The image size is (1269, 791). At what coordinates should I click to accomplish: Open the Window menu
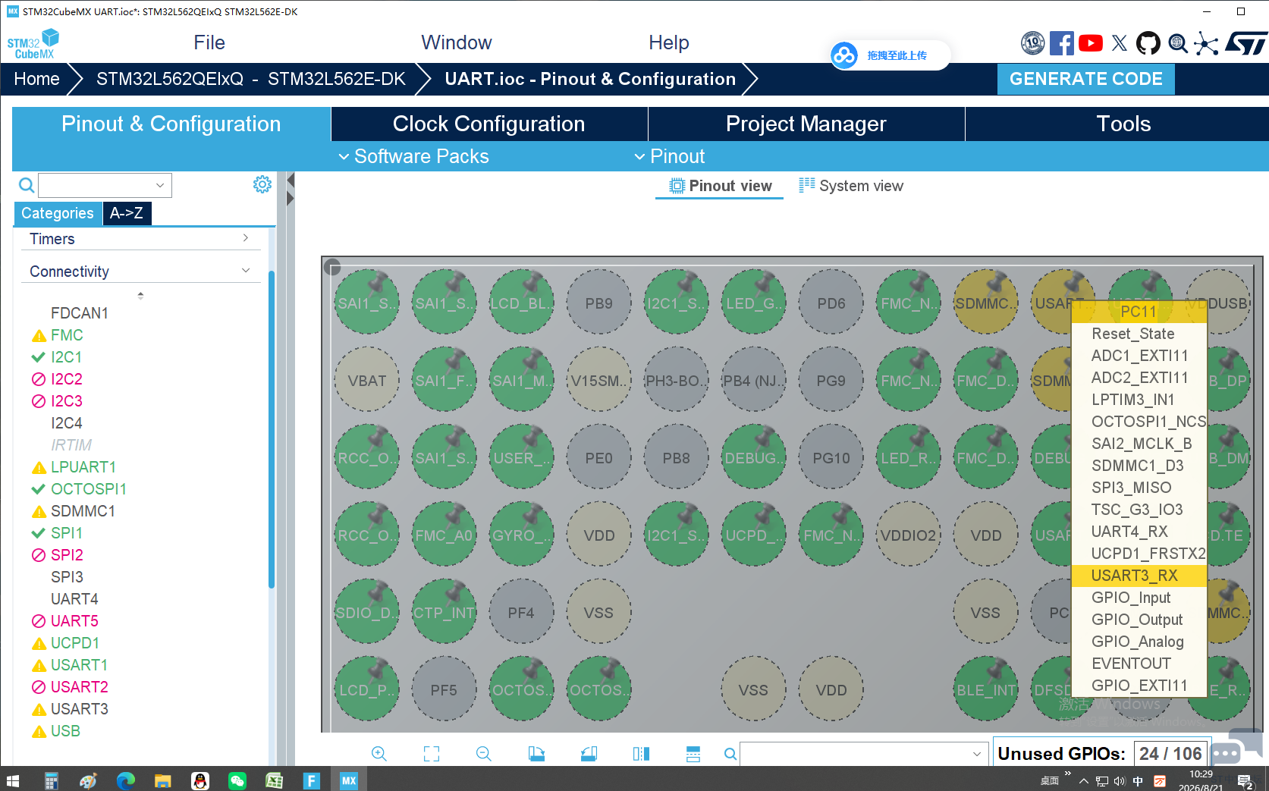coord(457,42)
